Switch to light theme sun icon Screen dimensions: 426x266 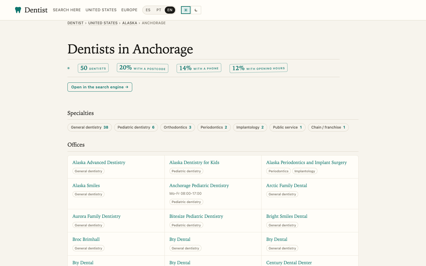click(186, 10)
